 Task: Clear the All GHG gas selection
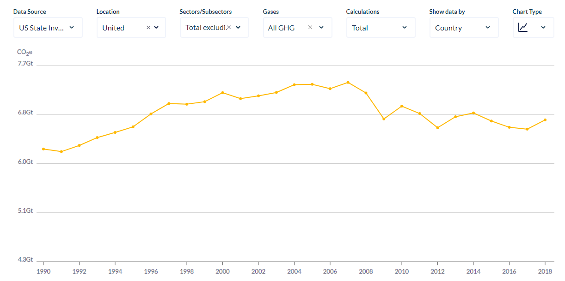[310, 28]
